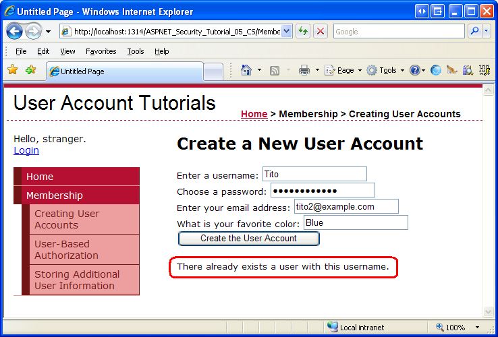The height and width of the screenshot is (337, 498).
Task: Click the blue Help question mark icon
Action: 415,70
